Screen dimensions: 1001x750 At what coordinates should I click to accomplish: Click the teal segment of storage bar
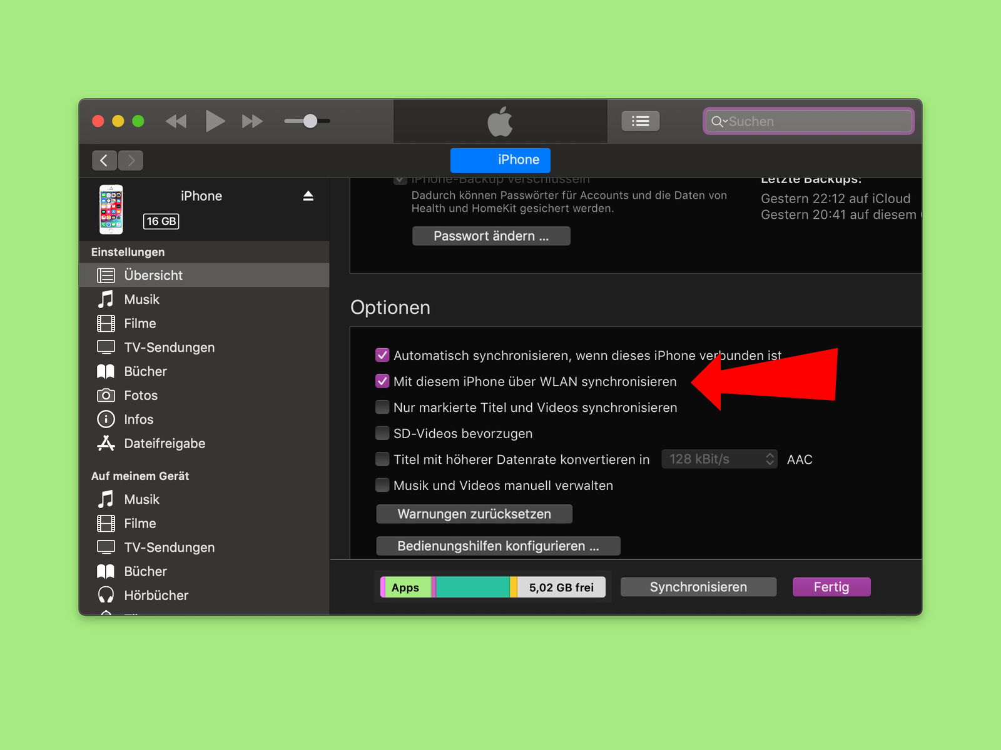pyautogui.click(x=473, y=587)
